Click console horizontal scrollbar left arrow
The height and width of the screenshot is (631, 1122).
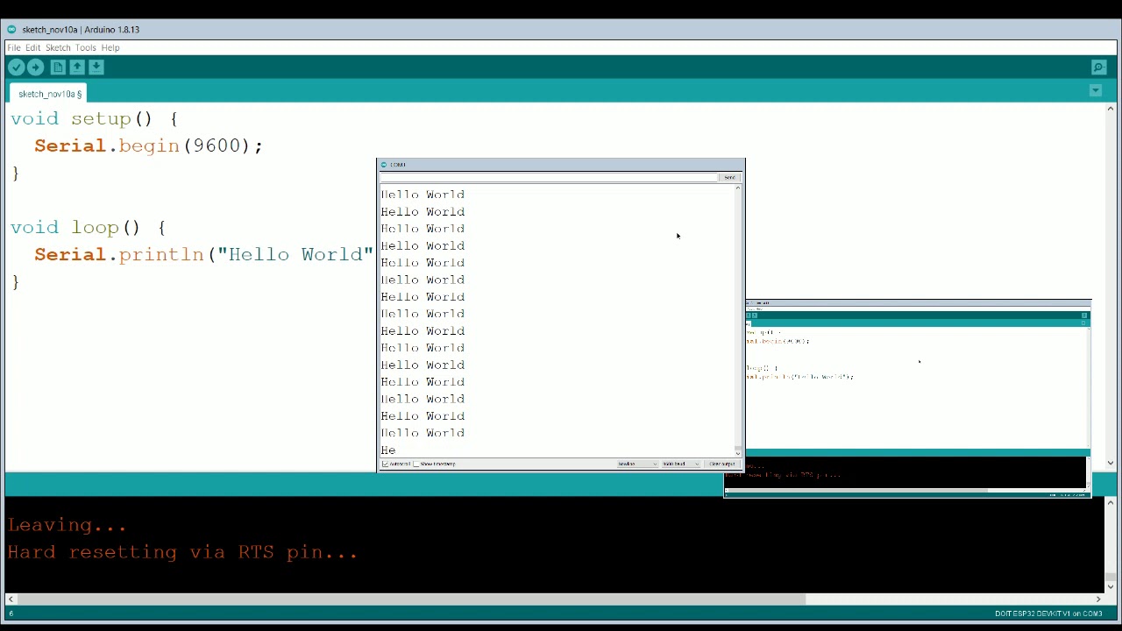pos(11,599)
